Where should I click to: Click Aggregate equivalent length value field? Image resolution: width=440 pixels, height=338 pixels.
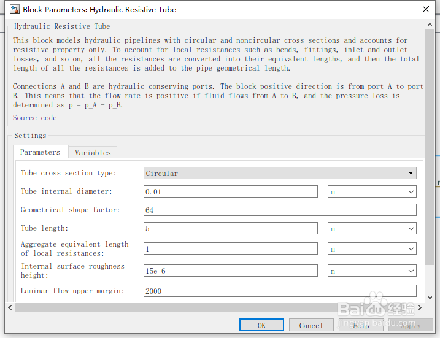pos(230,248)
